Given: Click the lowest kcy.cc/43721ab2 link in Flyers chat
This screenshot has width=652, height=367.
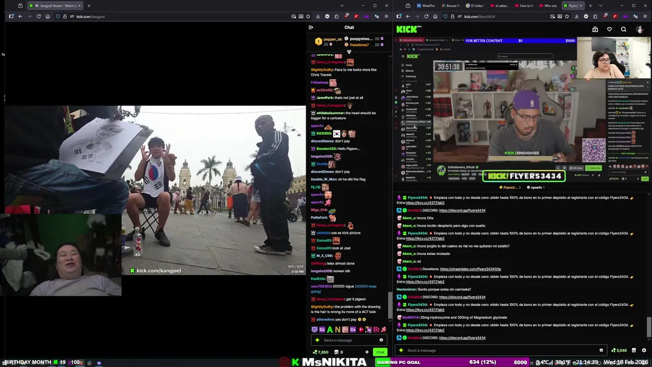Looking at the screenshot, I should coord(425,330).
